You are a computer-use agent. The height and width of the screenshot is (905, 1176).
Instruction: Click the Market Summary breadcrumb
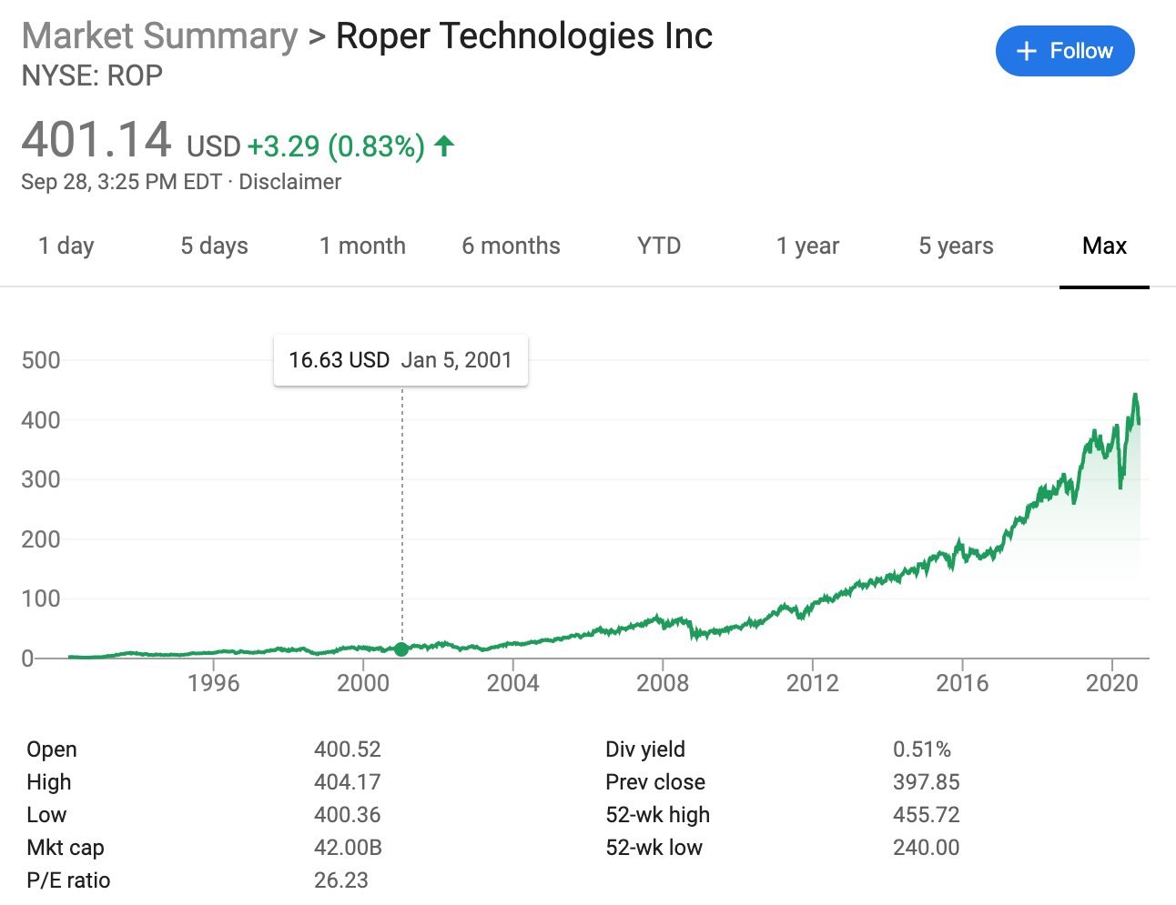159,36
